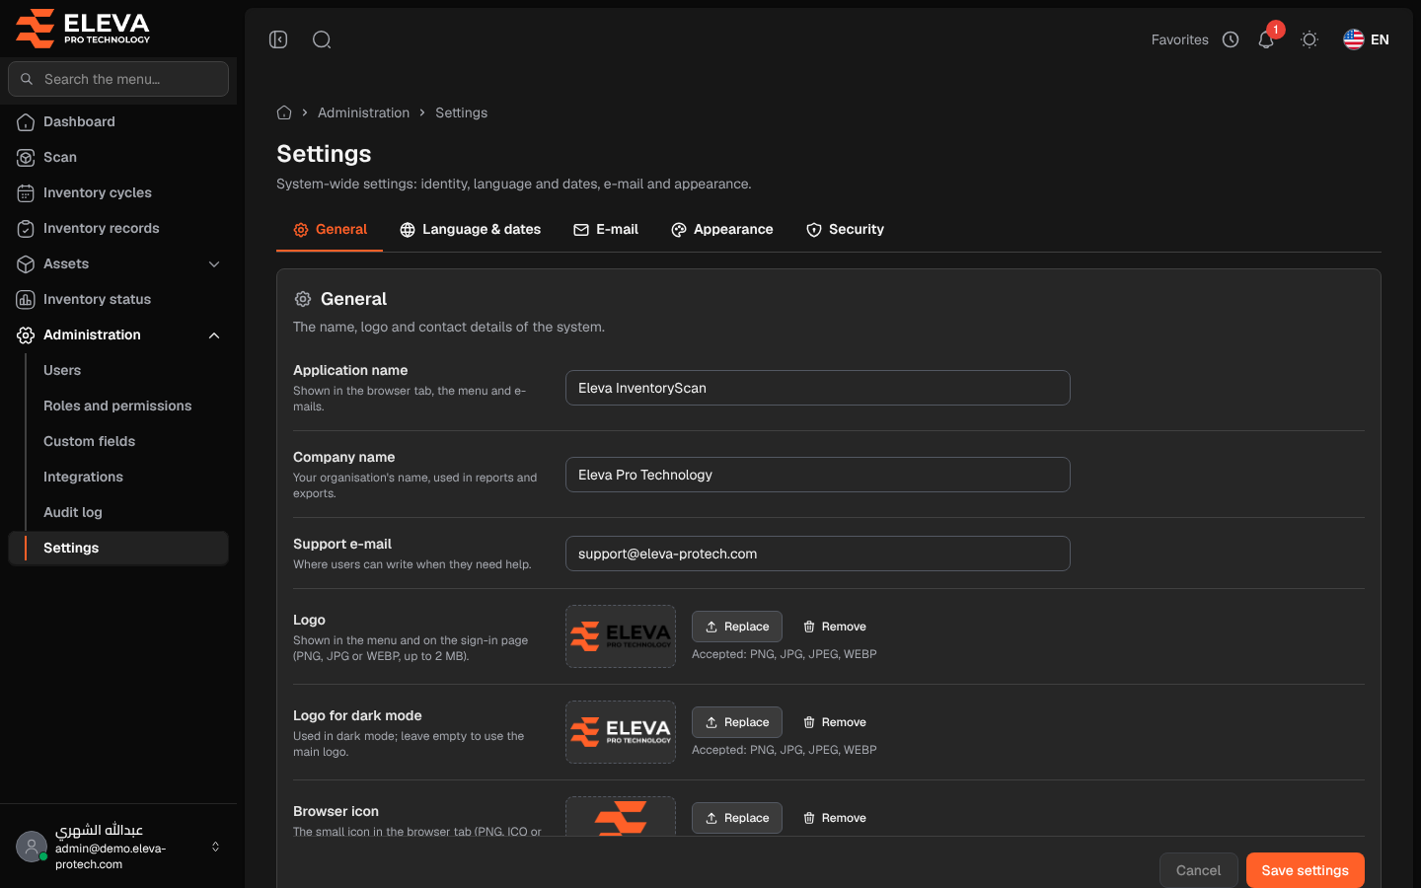Click the main Logo thumbnail
Screen dimensions: 1421x888
621,636
